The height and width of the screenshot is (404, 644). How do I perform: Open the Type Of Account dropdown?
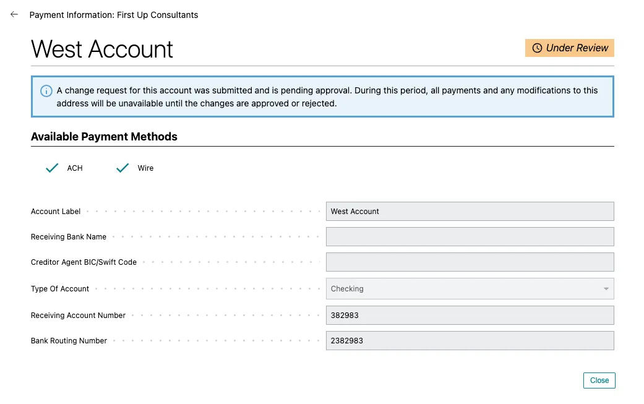point(470,289)
